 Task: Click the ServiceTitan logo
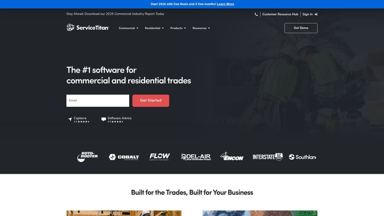tap(88, 27)
